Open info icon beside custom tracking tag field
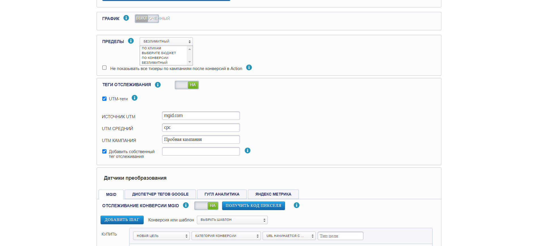This screenshot has width=536, height=246. pos(247,151)
